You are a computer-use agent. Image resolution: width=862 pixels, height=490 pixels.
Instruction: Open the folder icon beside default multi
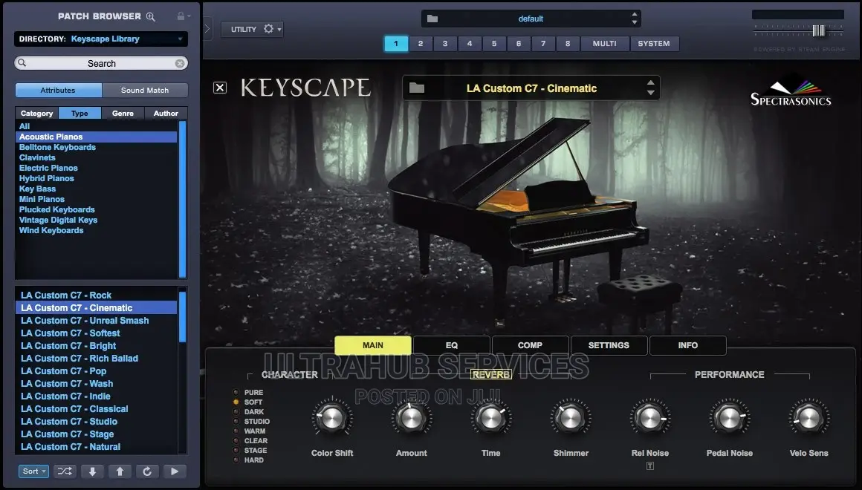coord(432,19)
